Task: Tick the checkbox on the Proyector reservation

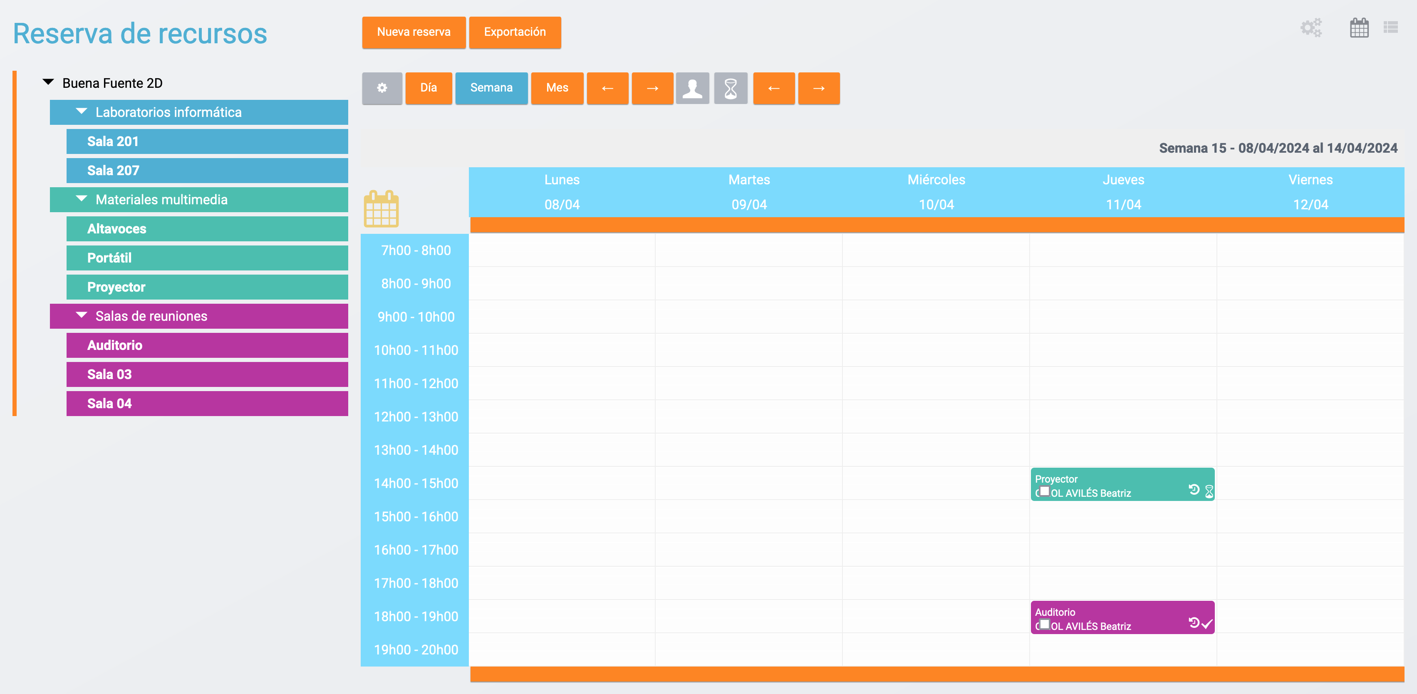Action: (1044, 491)
